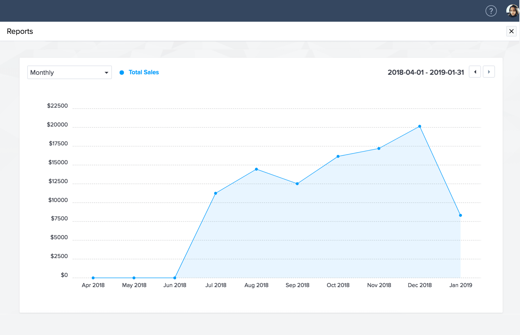Open the Monthly period dropdown
This screenshot has width=520, height=335.
pos(69,72)
